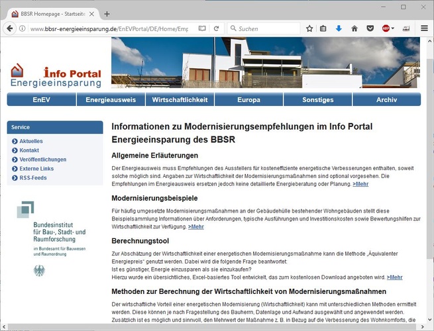Go to the browser home page icon

coord(354,28)
